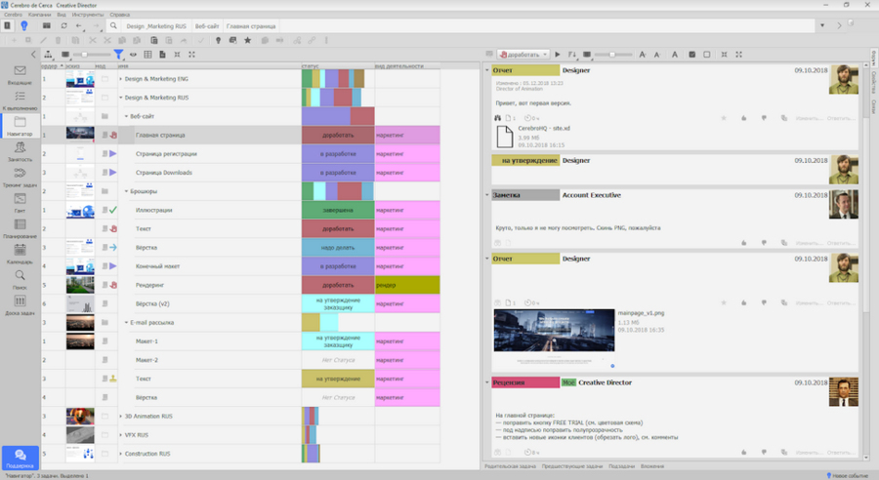Open the Входящие inbox in the sidebar

click(20, 75)
